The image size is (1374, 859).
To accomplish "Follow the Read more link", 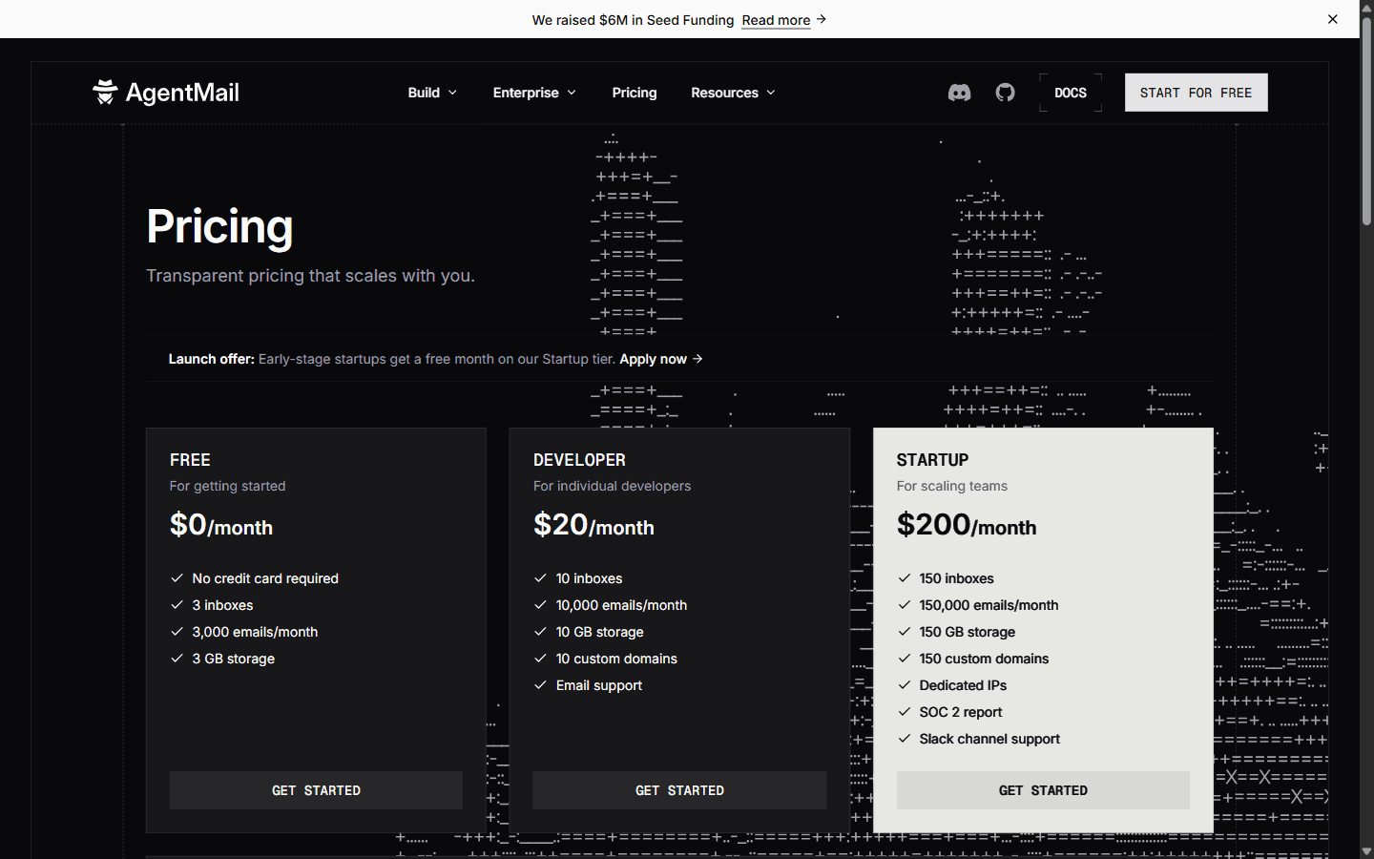I will point(776,20).
